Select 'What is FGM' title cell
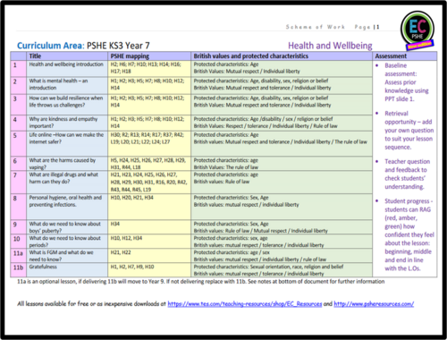This screenshot has width=447, height=340. 67,256
